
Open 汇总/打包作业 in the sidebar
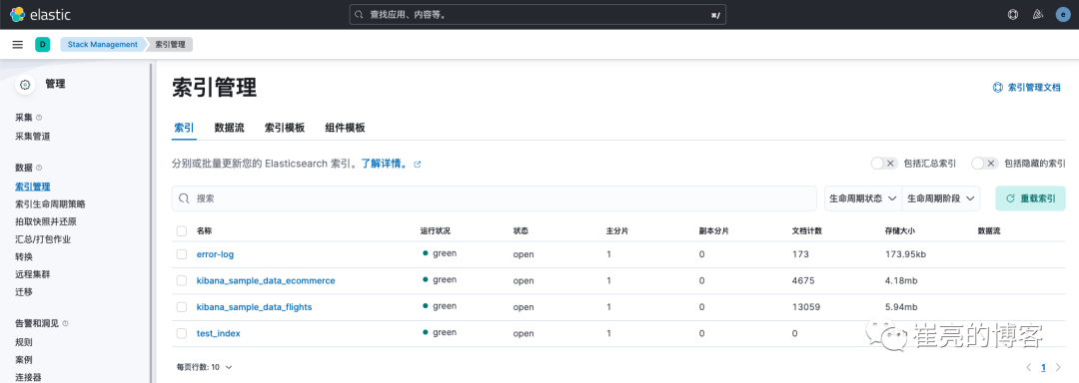pyautogui.click(x=43, y=239)
